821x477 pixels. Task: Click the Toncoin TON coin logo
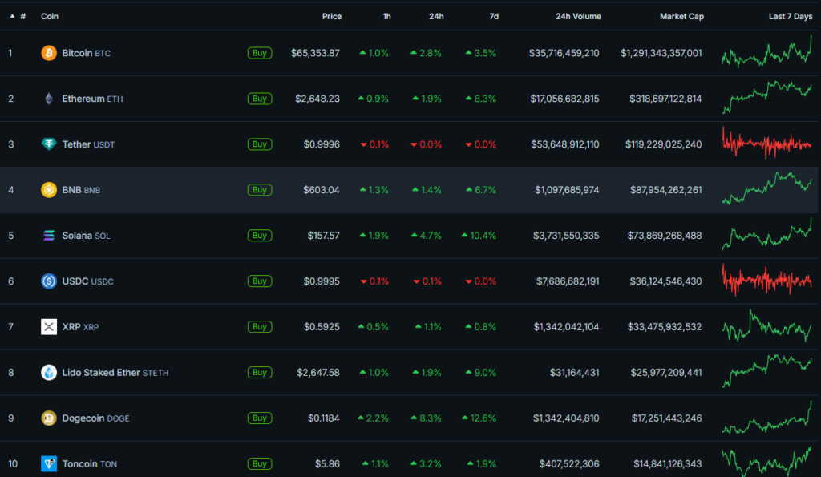pos(48,463)
